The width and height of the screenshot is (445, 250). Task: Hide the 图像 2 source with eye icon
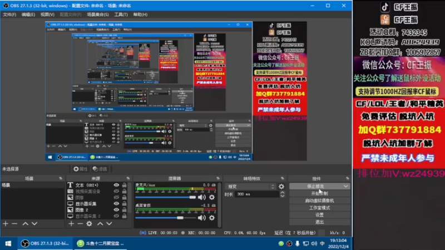point(116,210)
